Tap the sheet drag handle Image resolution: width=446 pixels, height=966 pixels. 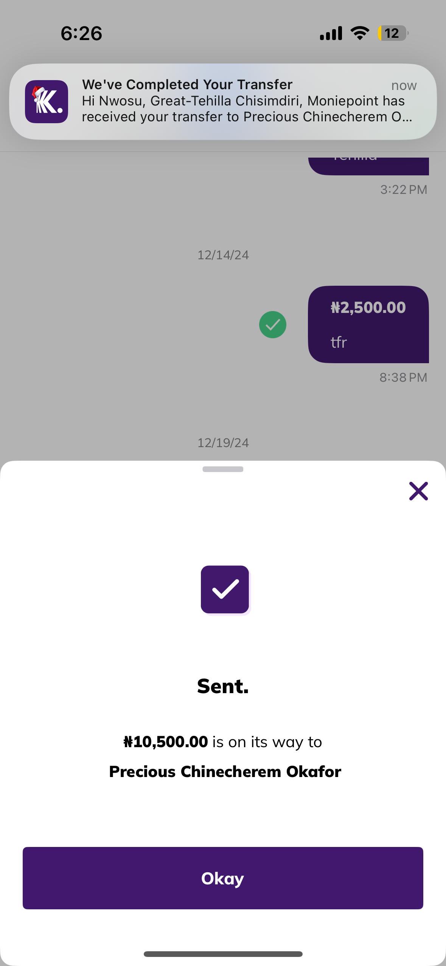click(x=223, y=469)
